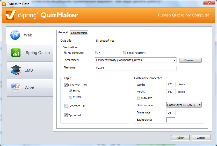Viewport: 217px width, 146px height.
Task: Click the Height value field
Action: coord(171,92)
